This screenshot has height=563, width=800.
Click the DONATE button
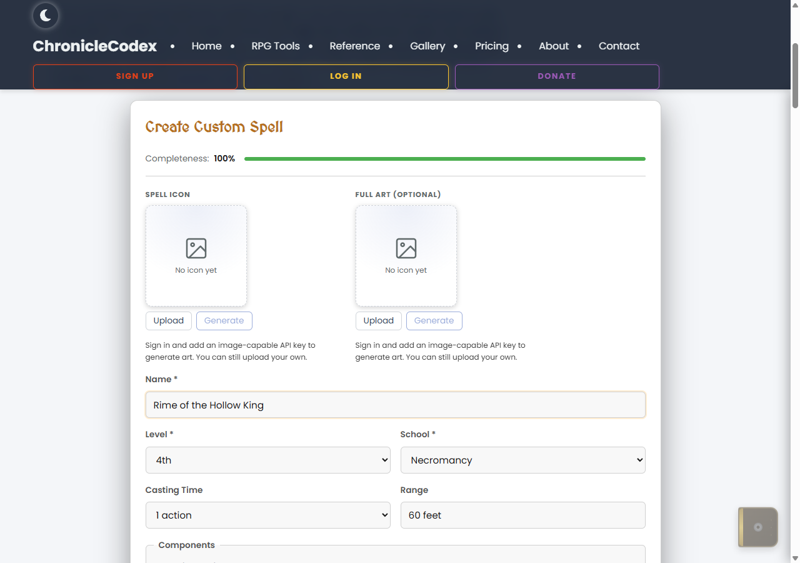[x=557, y=76]
